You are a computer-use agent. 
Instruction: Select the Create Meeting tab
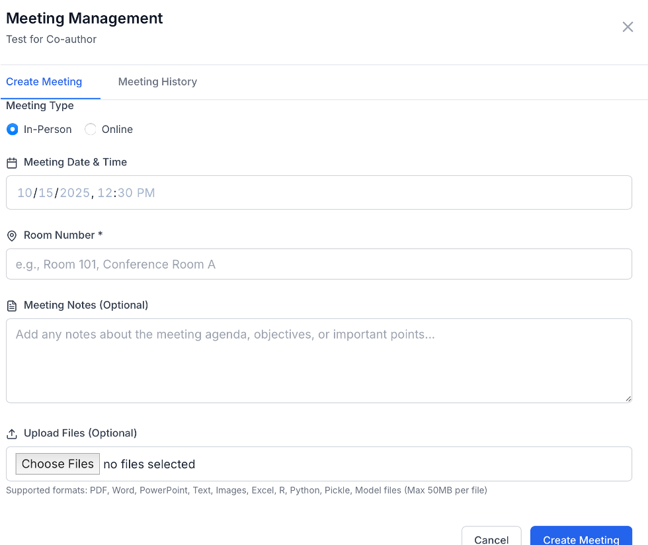click(x=44, y=81)
